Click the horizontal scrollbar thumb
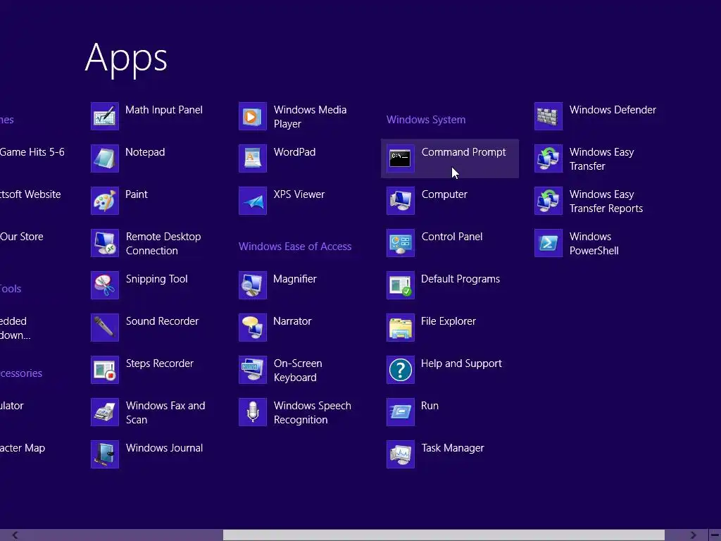This screenshot has width=721, height=541. [444, 535]
